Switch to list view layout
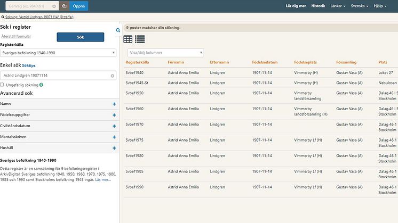The width and height of the screenshot is (398, 223). click(140, 39)
